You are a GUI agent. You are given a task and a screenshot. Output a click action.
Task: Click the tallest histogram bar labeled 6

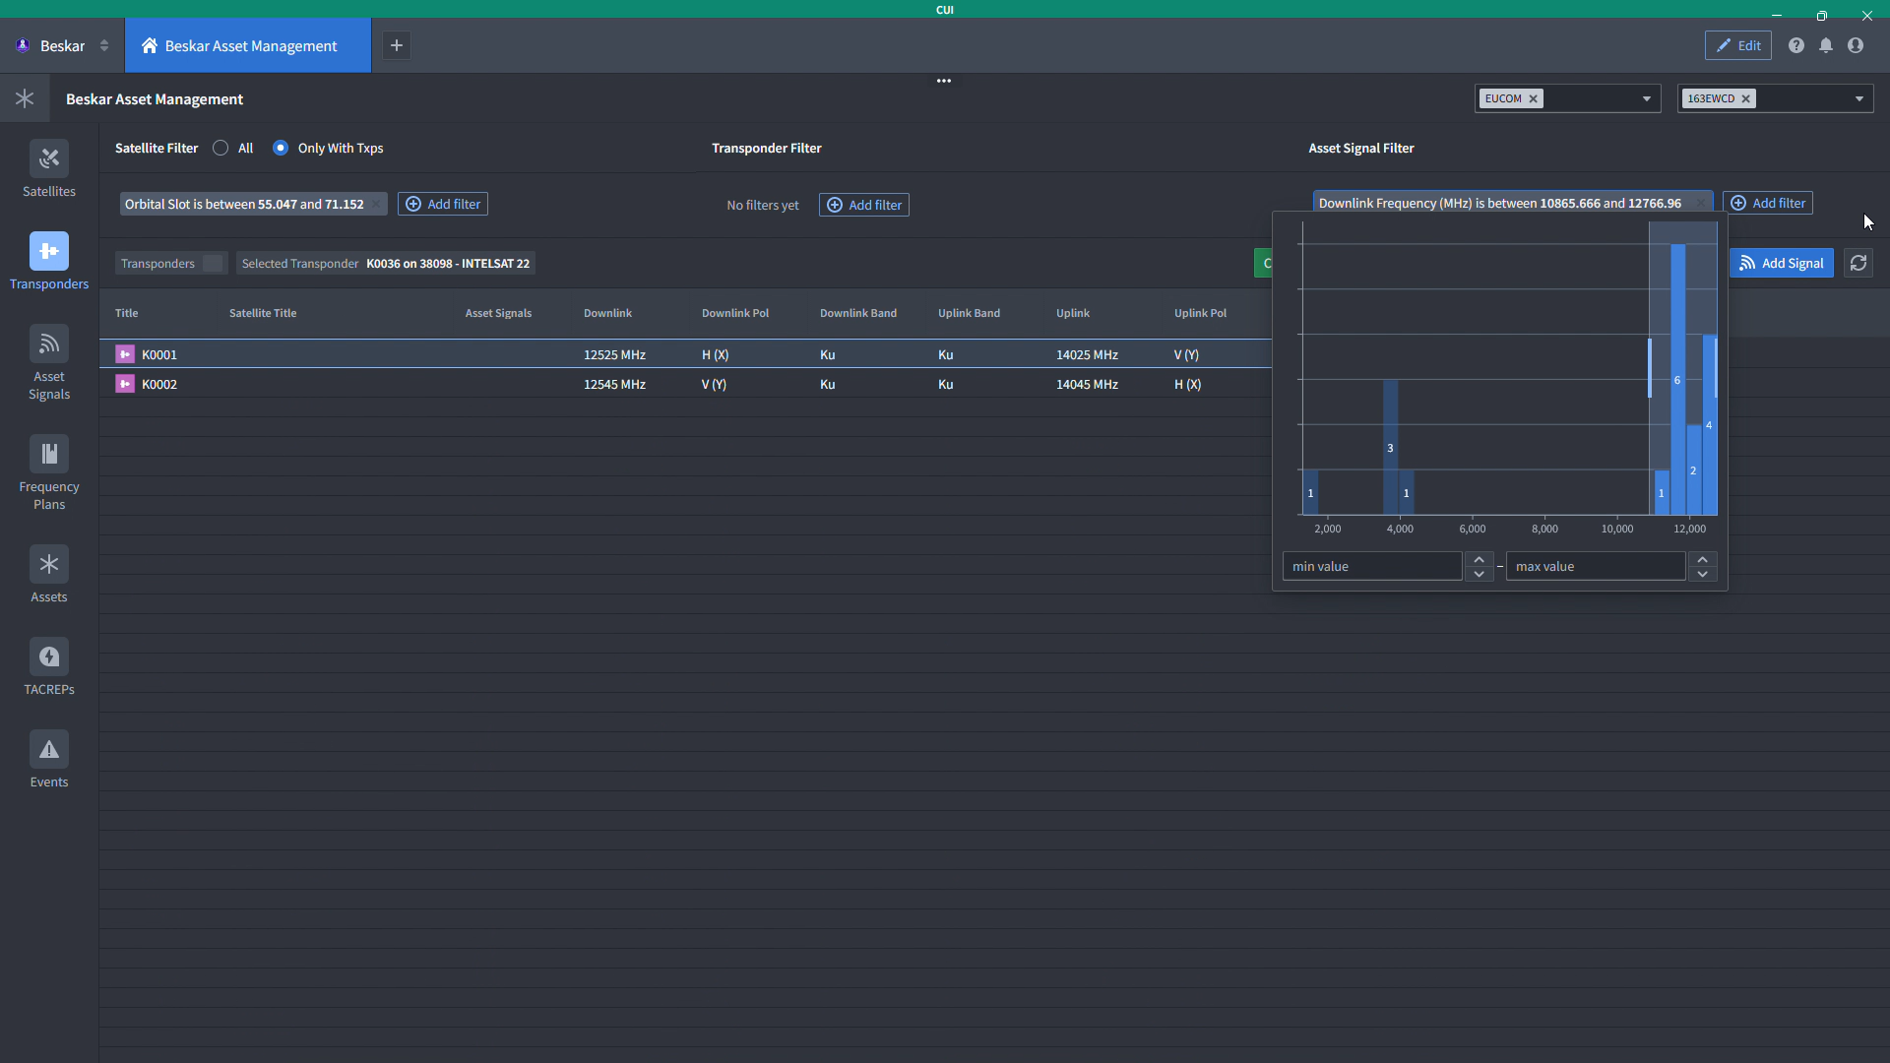click(1677, 380)
